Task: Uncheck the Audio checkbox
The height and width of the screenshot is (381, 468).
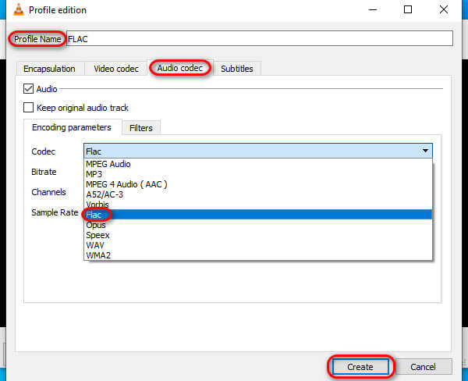Action: coord(29,90)
